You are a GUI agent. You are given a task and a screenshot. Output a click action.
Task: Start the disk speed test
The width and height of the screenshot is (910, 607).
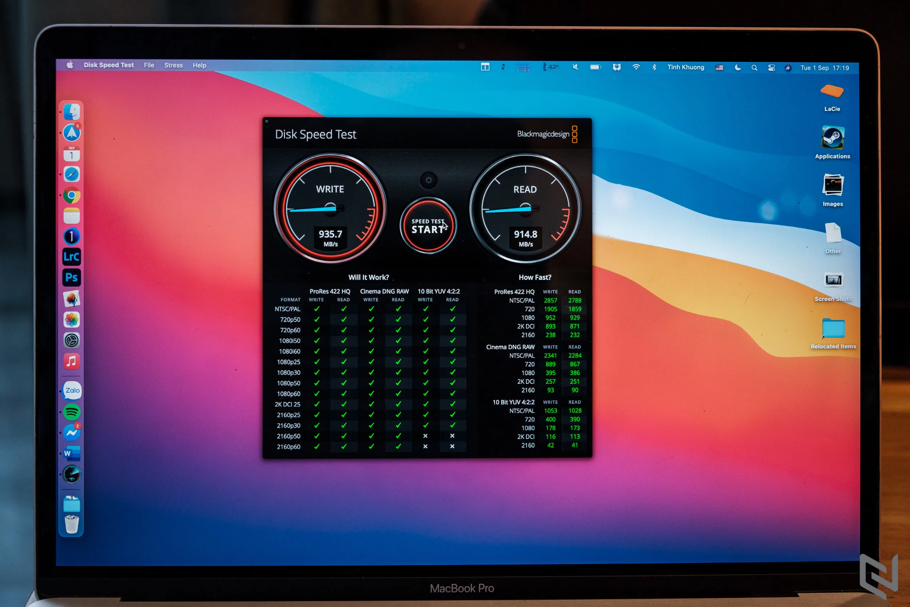428,226
